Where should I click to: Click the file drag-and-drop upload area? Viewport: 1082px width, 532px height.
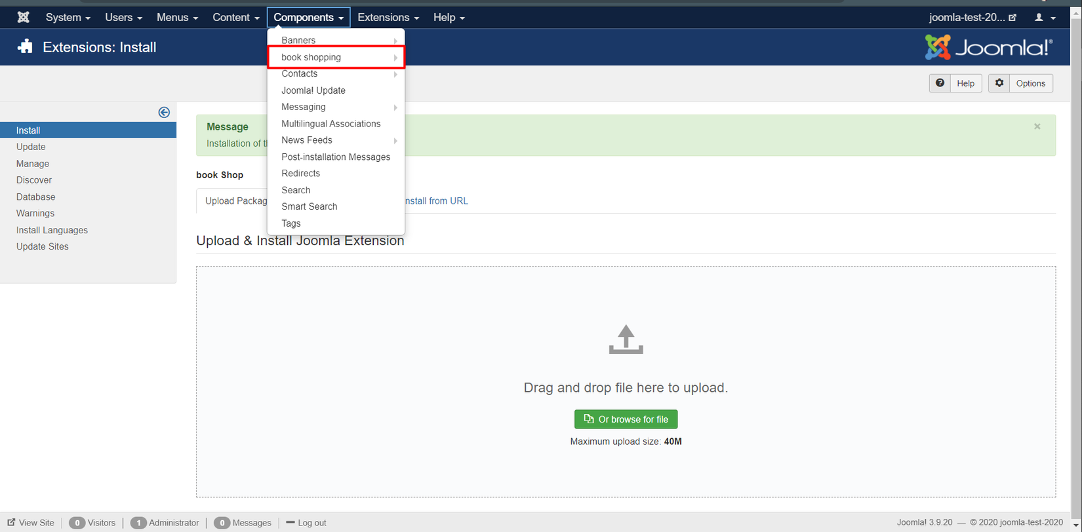pyautogui.click(x=626, y=382)
